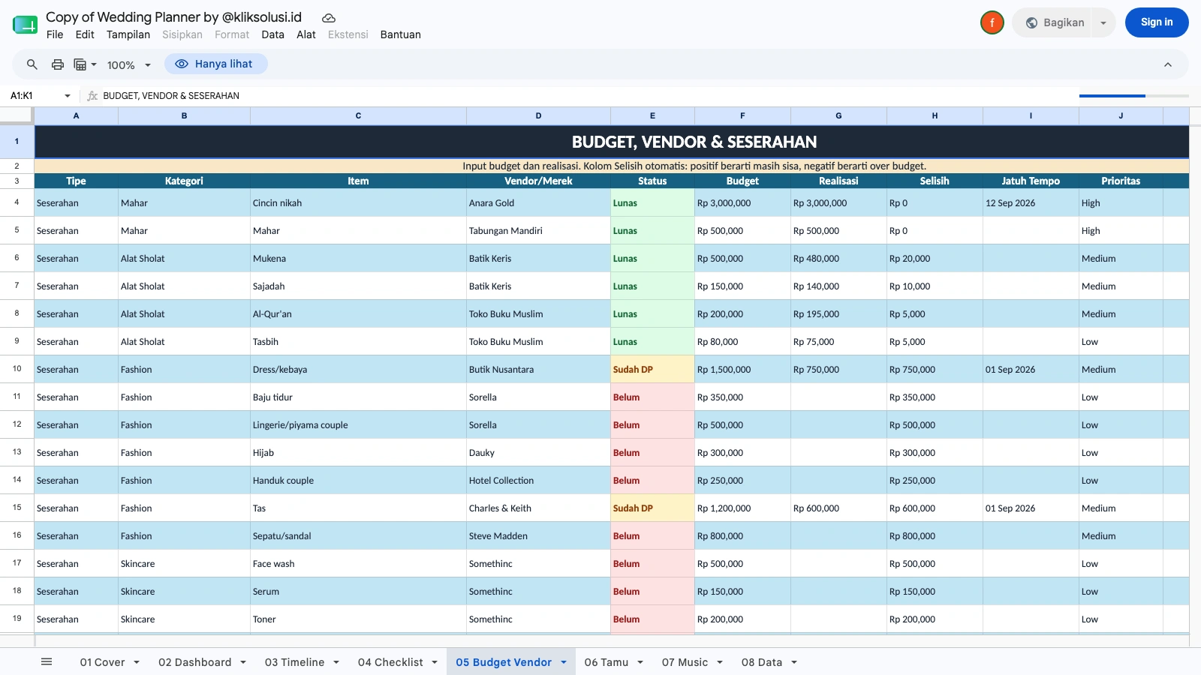Click the 12 Sep 2026 due date cell
1201x675 pixels.
tap(1031, 203)
